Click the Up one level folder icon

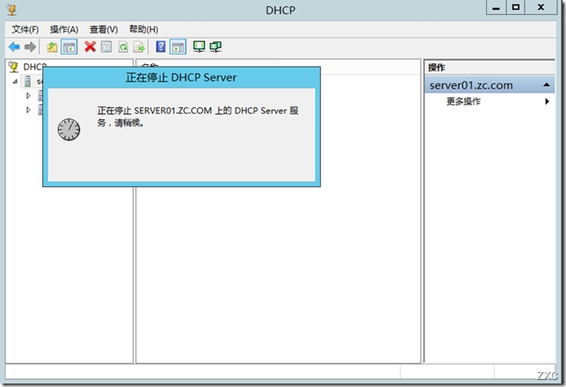click(x=53, y=47)
